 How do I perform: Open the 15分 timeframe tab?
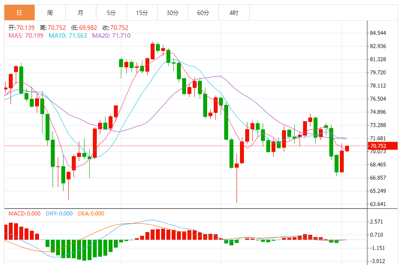click(x=142, y=13)
